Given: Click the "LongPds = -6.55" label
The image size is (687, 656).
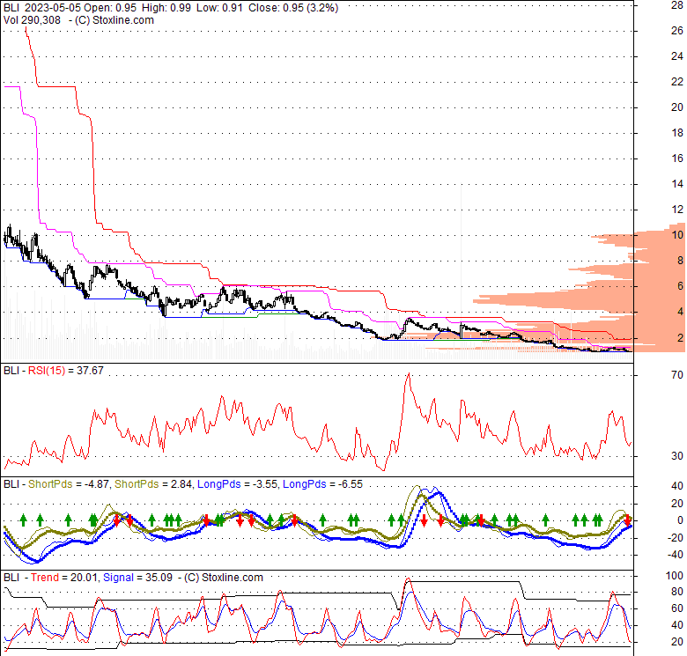Looking at the screenshot, I should click(x=322, y=484).
